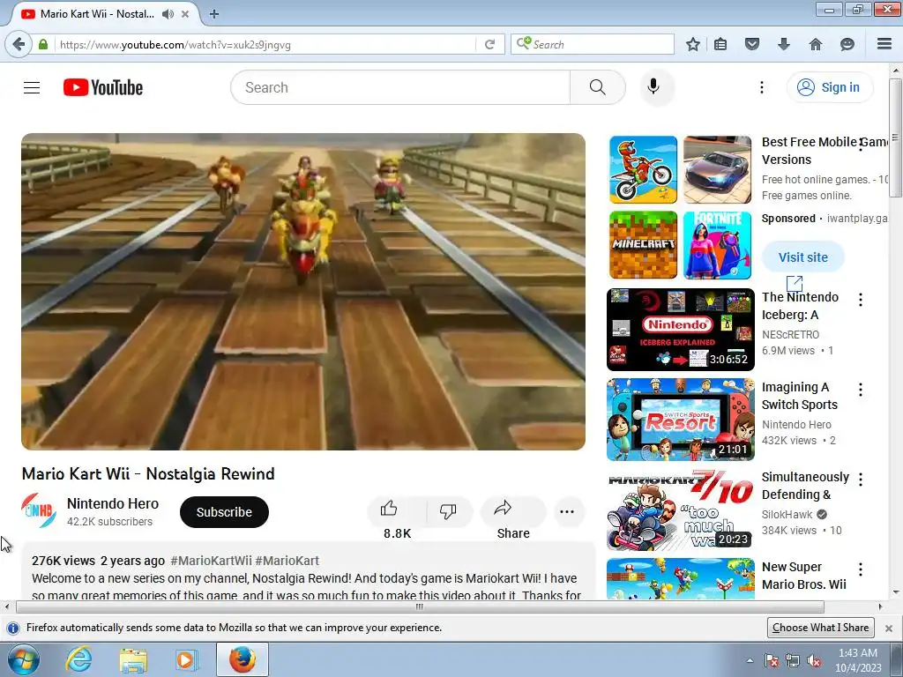Open more actions menu beside Share
Viewport: 903px width, 677px height.
(567, 511)
